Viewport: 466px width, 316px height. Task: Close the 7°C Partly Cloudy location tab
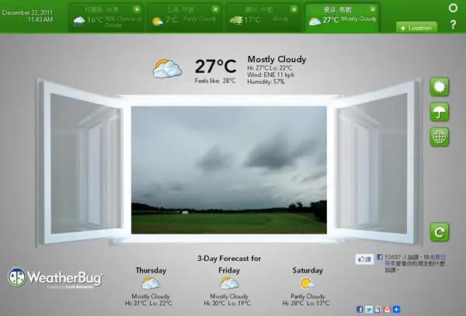point(215,9)
